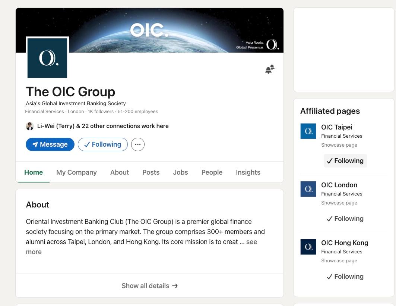Click 'Showcase page' under OIC London
Image resolution: width=396 pixels, height=306 pixels.
pos(339,203)
